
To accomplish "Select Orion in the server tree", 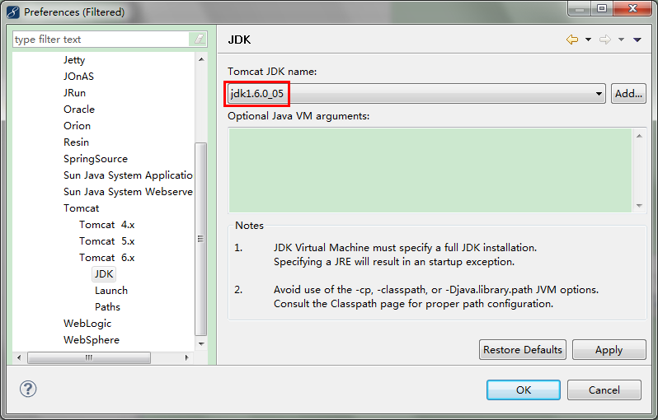I will [77, 126].
